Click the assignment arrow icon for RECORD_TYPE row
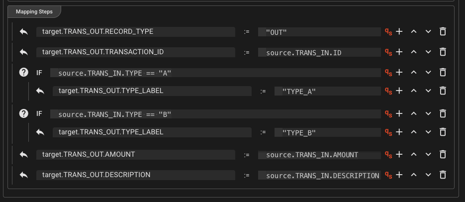 [23, 32]
